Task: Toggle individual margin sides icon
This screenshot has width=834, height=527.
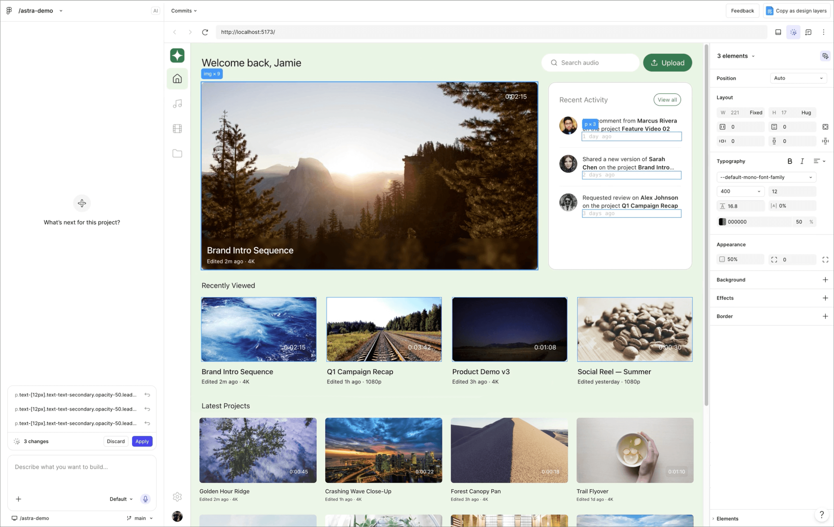Action: click(x=825, y=141)
